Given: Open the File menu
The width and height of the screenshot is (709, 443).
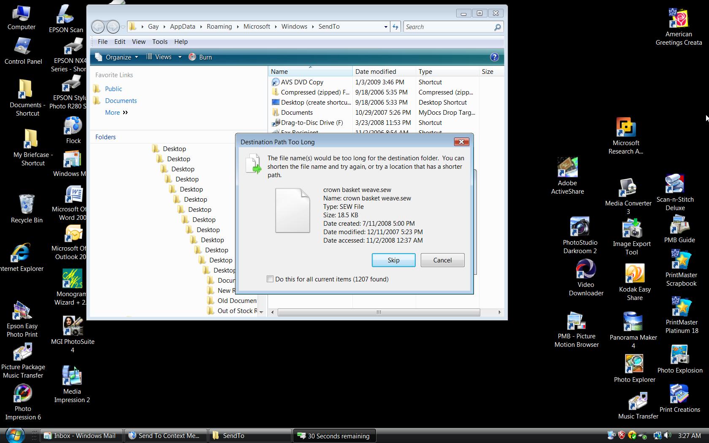Looking at the screenshot, I should 103,41.
